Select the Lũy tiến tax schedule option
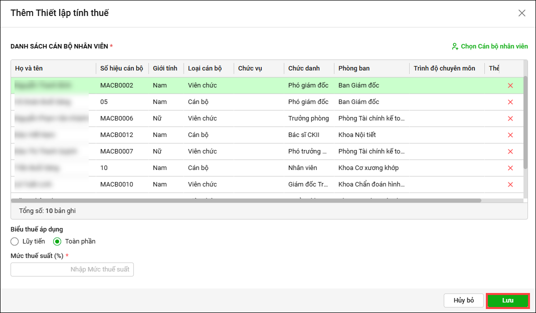Image resolution: width=536 pixels, height=313 pixels. pos(15,241)
